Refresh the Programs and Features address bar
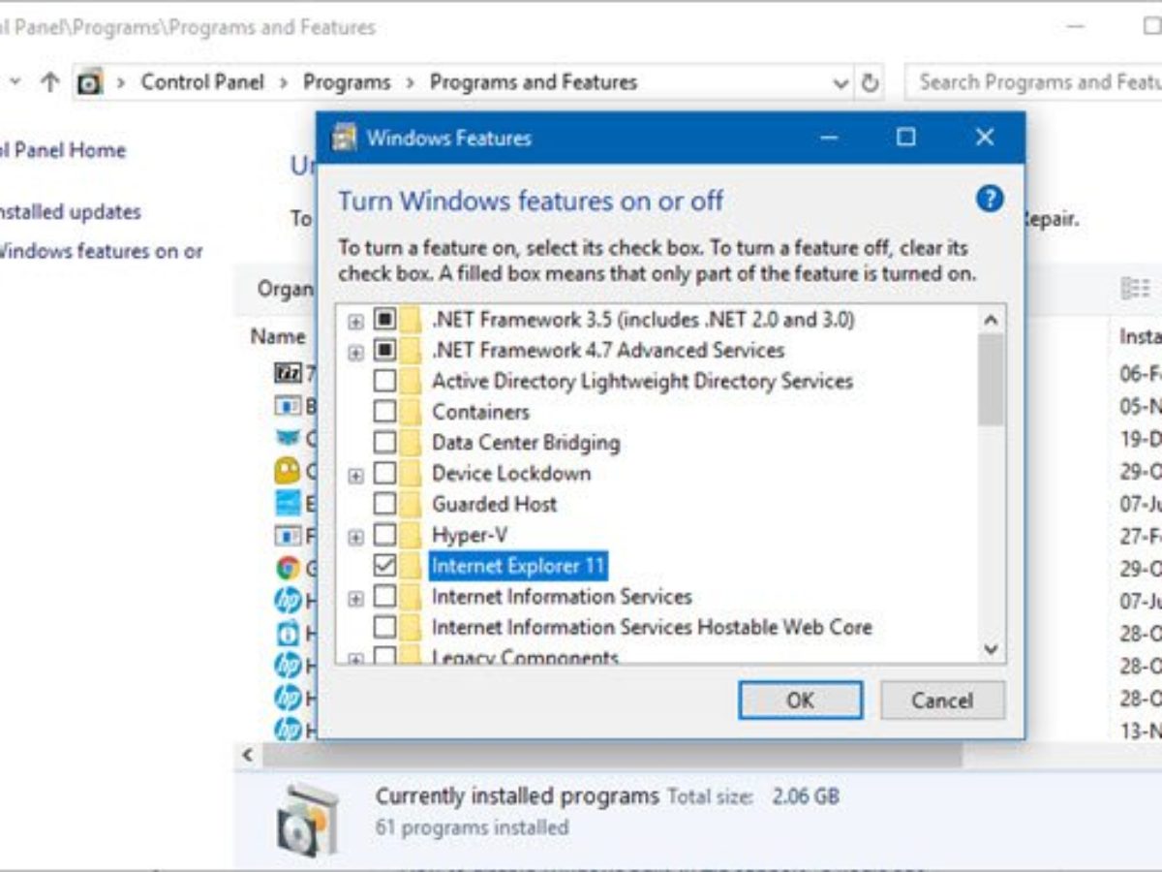Screen dimensions: 1162x872 (870, 82)
